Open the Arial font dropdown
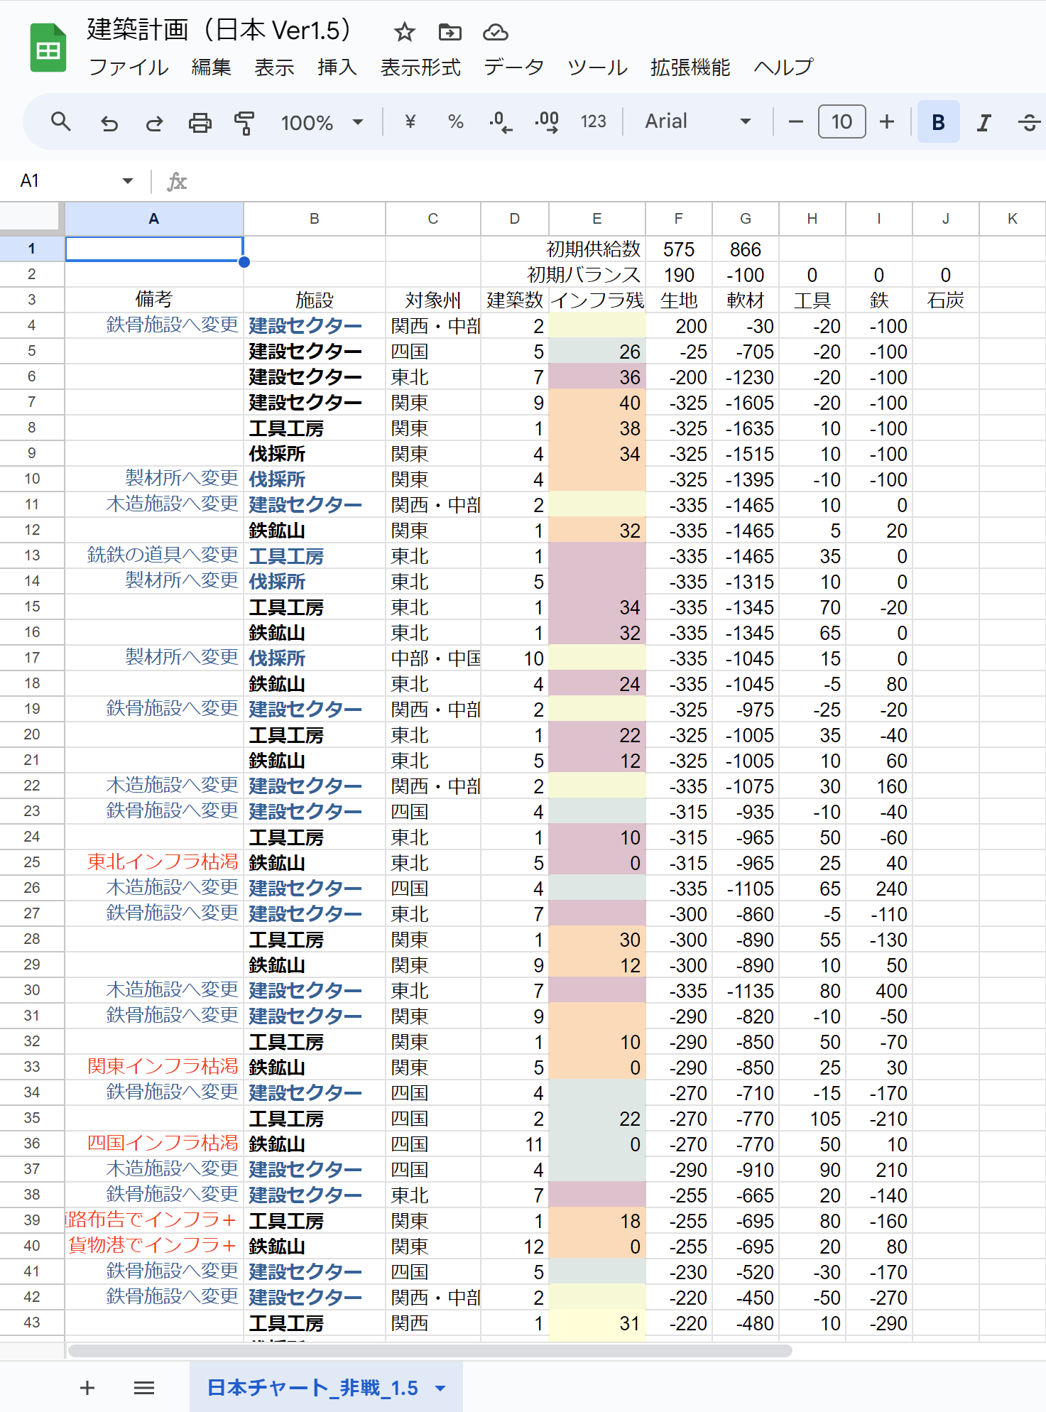The image size is (1046, 1412). click(x=697, y=121)
